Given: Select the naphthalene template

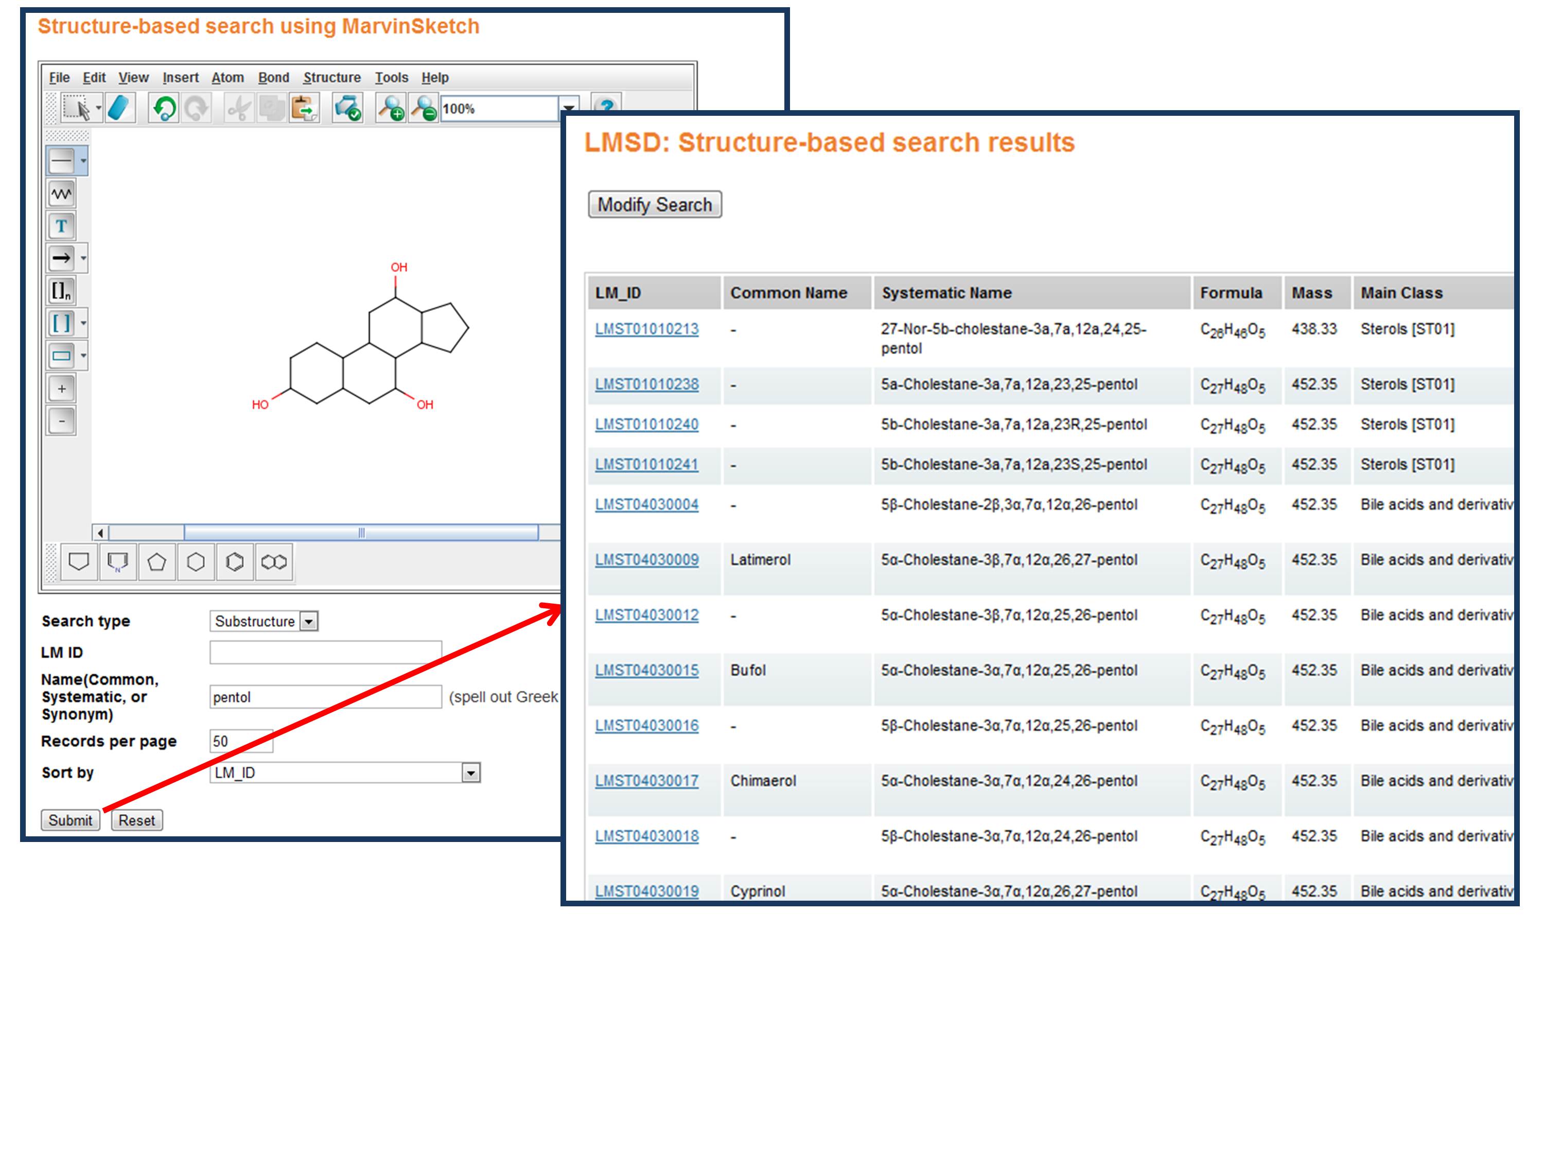Looking at the screenshot, I should 274,562.
